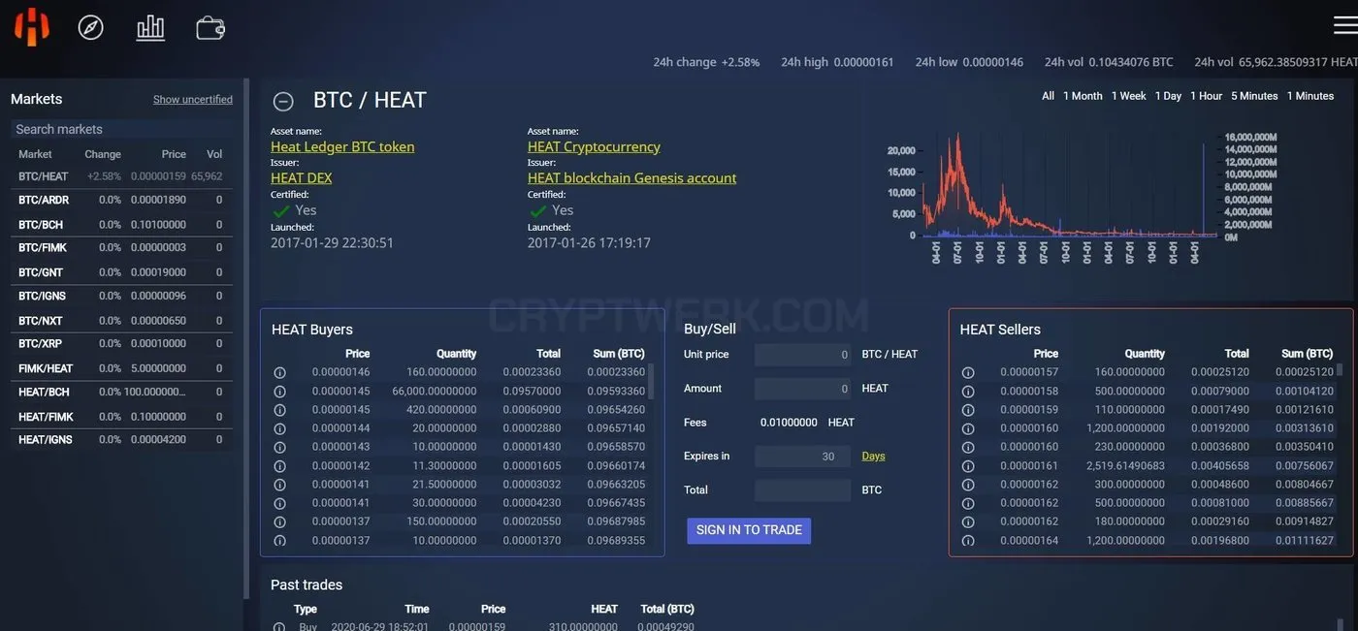This screenshot has width=1358, height=631.
Task: Open Heat Ledger BTC token link
Action: pos(342,146)
